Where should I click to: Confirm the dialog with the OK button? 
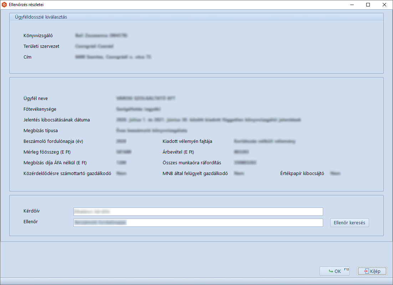tap(335, 271)
